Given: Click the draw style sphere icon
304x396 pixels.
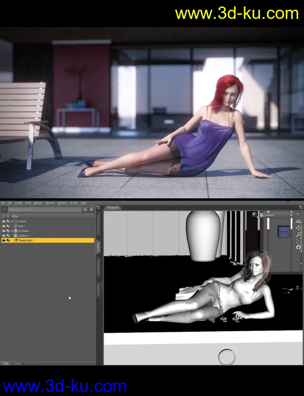Looking at the screenshot, I should tap(255, 215).
